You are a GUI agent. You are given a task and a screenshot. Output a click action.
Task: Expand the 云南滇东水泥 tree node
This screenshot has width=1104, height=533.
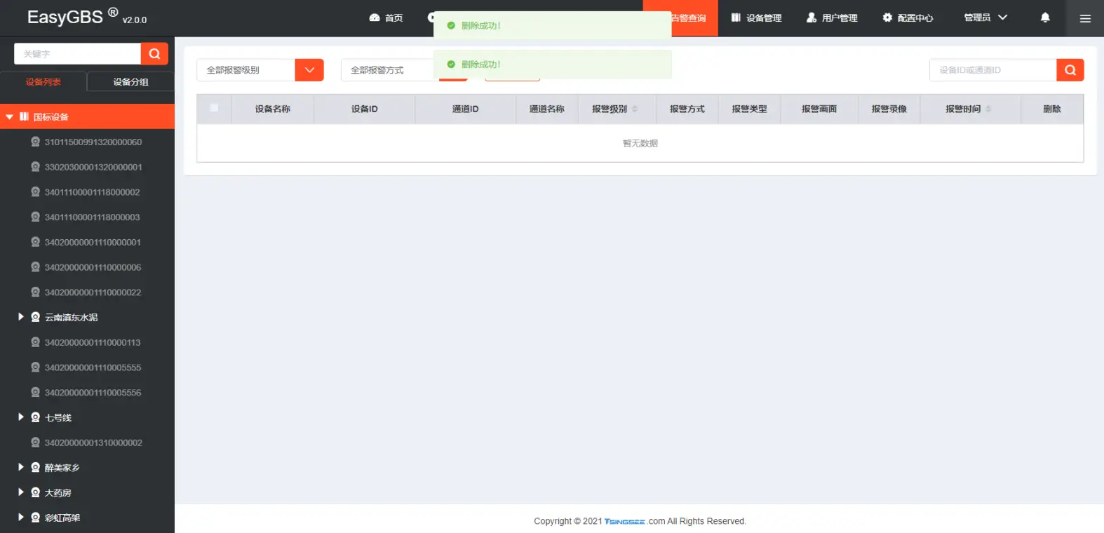(21, 317)
